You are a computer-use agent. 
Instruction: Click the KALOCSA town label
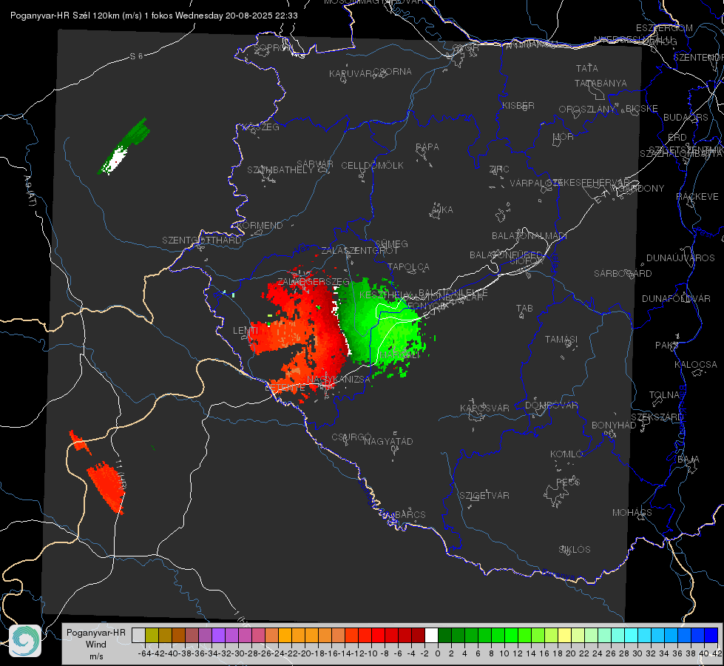click(x=696, y=364)
